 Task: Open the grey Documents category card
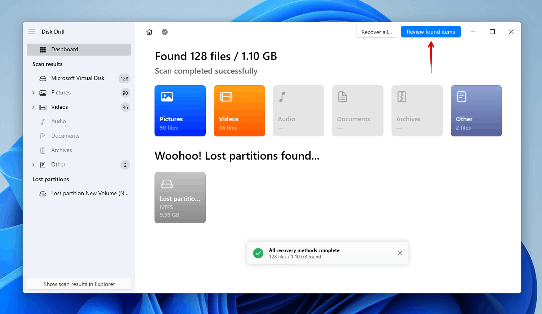[x=358, y=111]
